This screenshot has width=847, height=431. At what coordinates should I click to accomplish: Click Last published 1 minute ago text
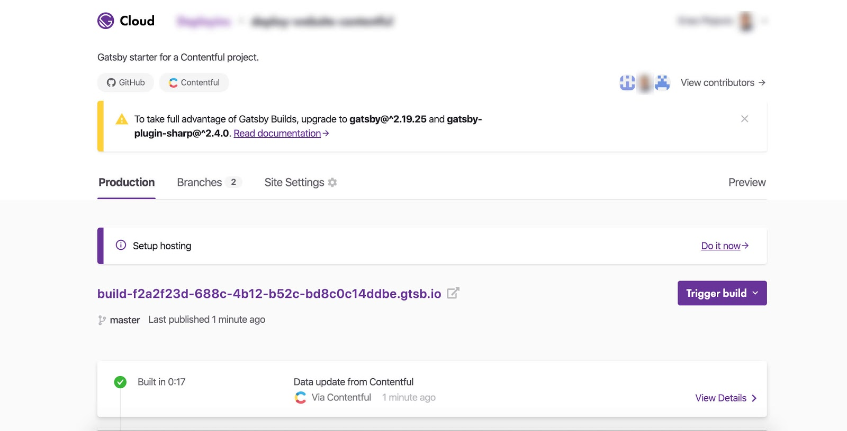pos(207,320)
